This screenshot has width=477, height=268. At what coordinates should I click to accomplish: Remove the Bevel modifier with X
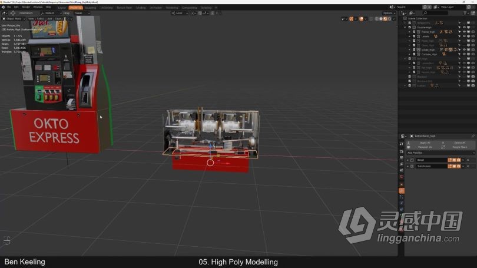468,160
